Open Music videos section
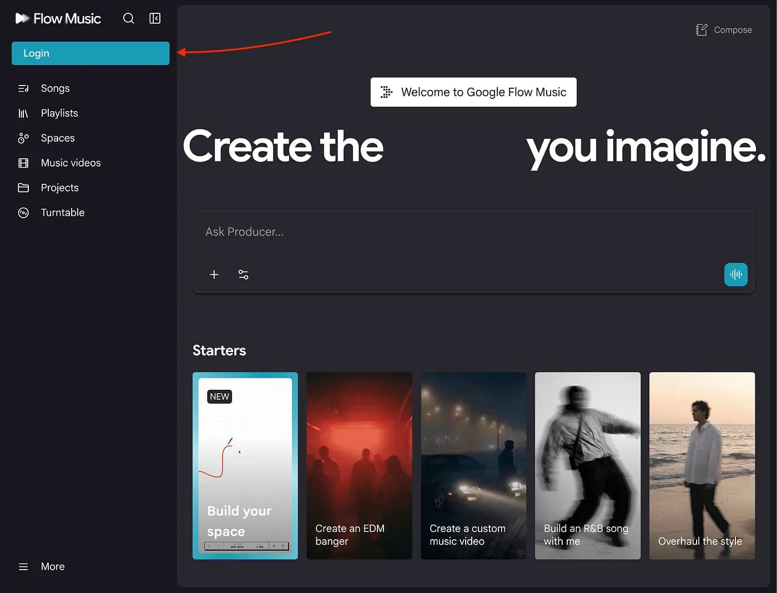Image resolution: width=777 pixels, height=593 pixels. [71, 163]
